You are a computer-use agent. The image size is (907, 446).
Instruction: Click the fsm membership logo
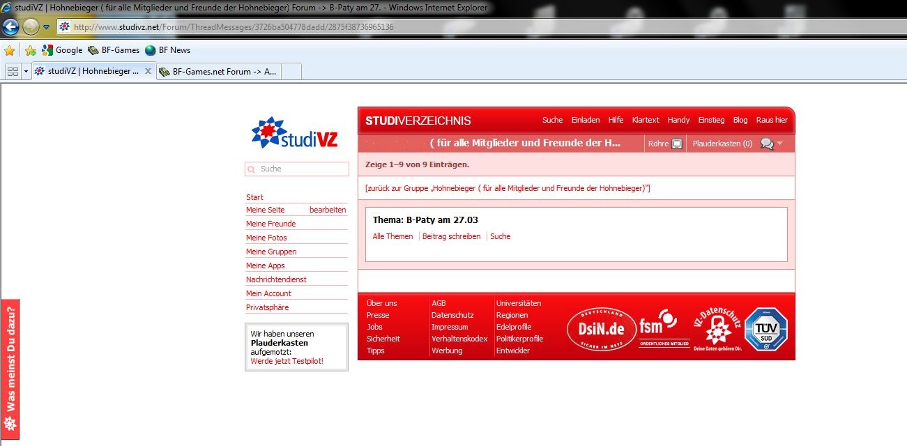click(x=664, y=328)
